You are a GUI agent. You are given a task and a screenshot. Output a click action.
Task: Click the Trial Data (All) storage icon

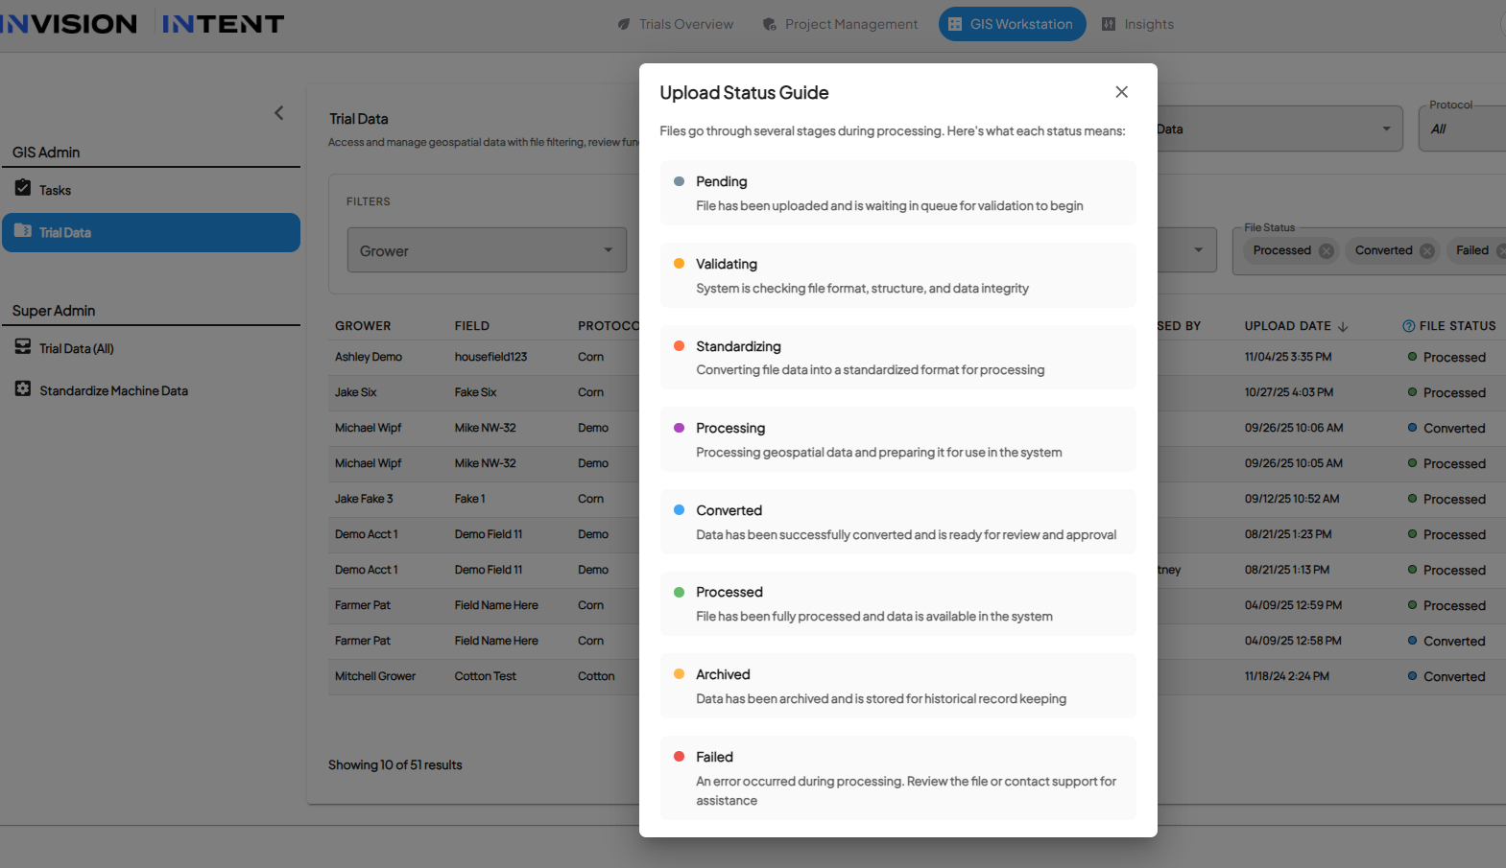[23, 347]
